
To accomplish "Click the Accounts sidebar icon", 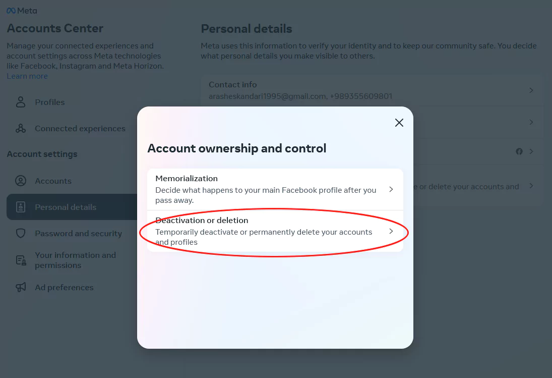I will coord(21,181).
